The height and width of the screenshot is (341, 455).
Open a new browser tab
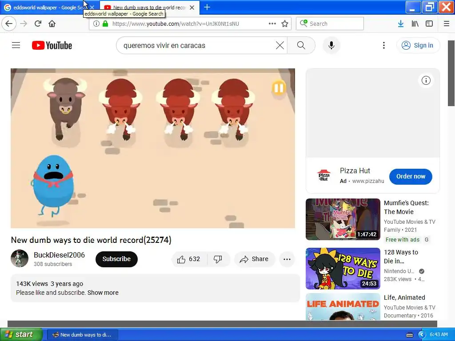(x=207, y=7)
